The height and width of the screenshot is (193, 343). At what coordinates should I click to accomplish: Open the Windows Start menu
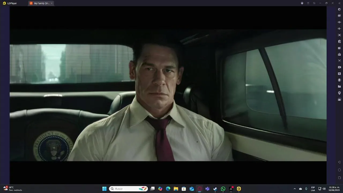[x=105, y=189]
